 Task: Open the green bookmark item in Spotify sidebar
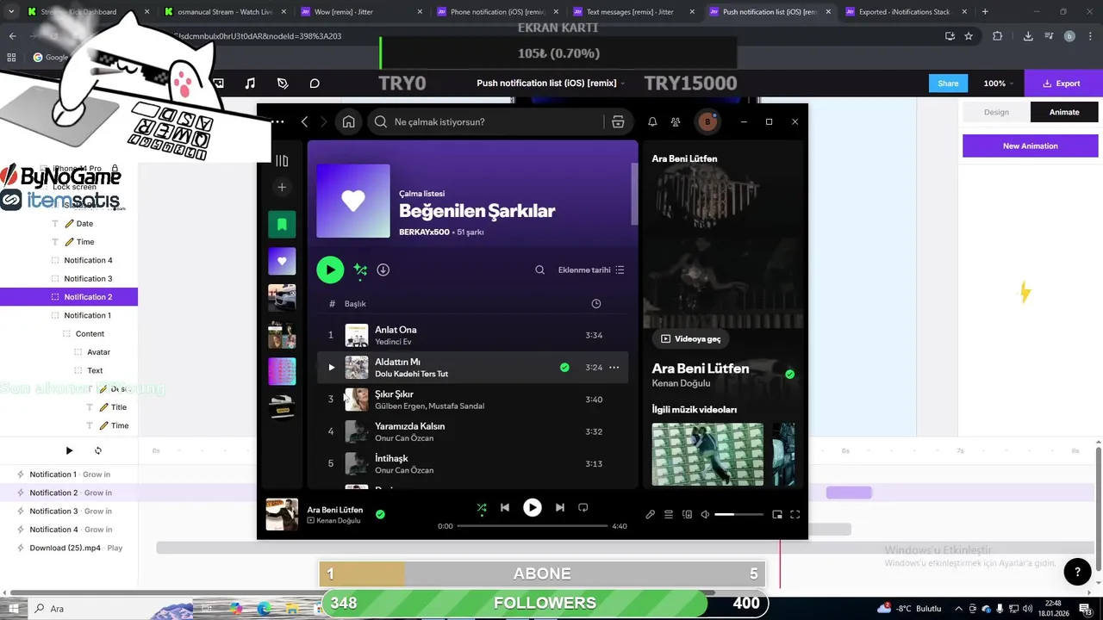coord(282,225)
